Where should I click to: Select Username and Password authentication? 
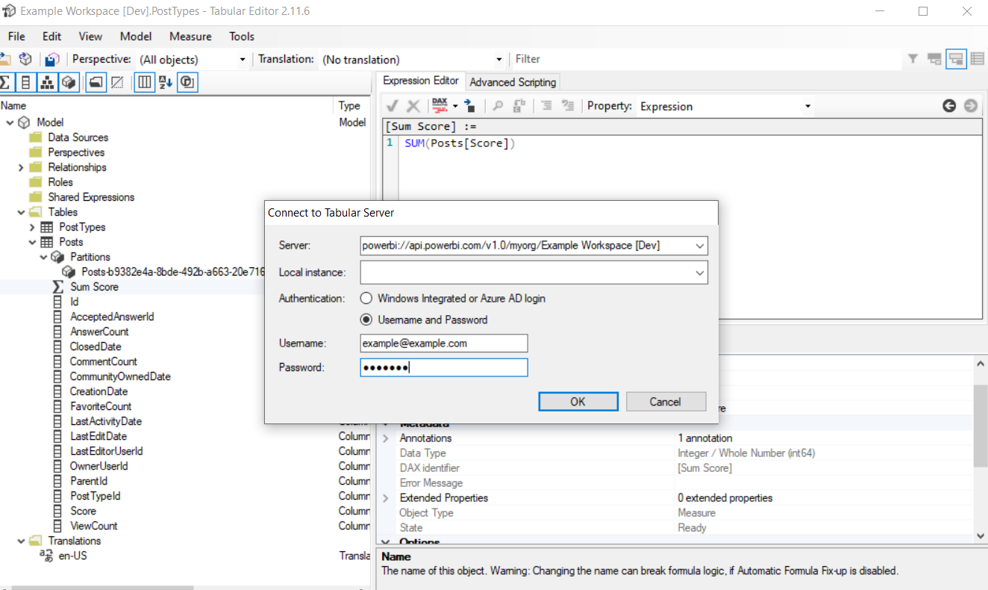tap(424, 320)
